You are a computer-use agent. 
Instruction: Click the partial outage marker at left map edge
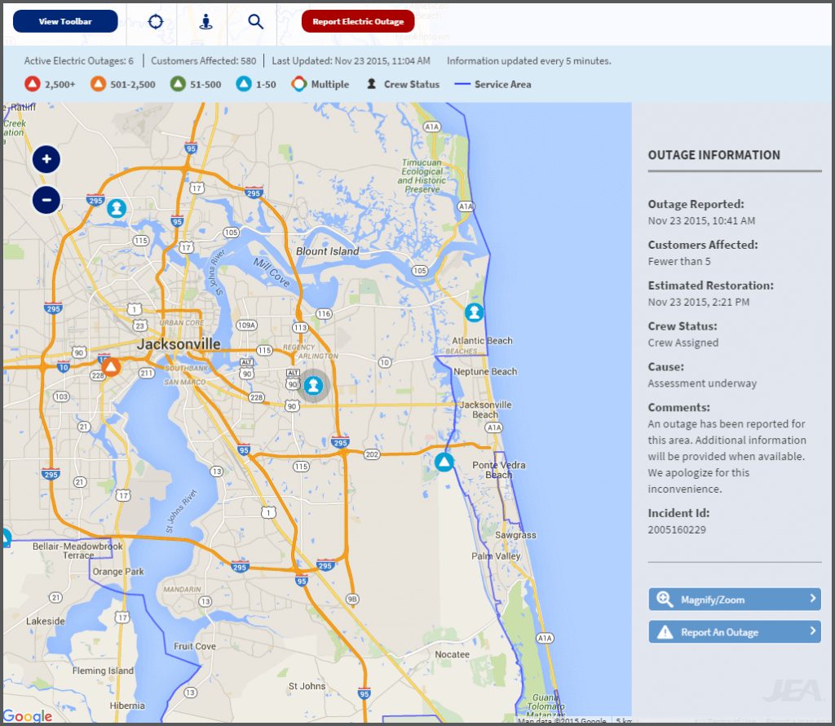click(4, 538)
